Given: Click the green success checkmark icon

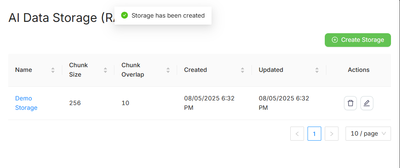Looking at the screenshot, I should pos(125,16).
